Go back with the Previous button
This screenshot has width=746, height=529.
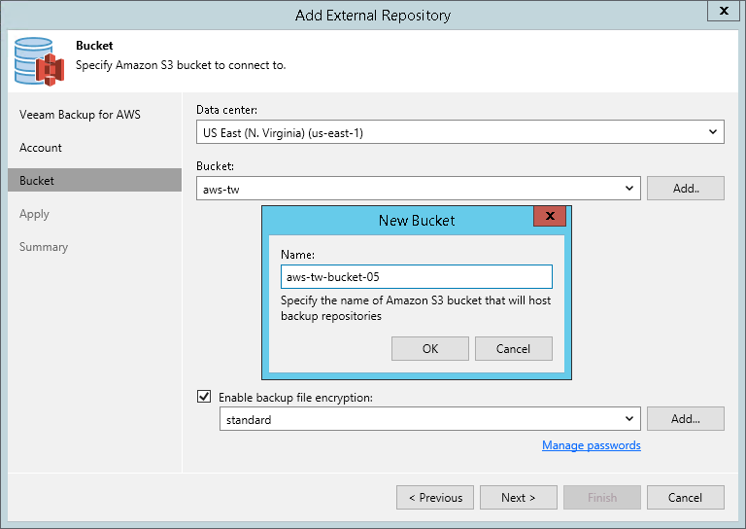point(435,498)
